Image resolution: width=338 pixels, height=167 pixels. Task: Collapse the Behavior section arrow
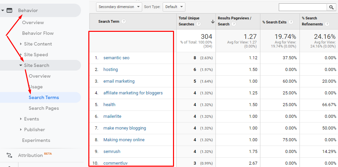(3, 10)
